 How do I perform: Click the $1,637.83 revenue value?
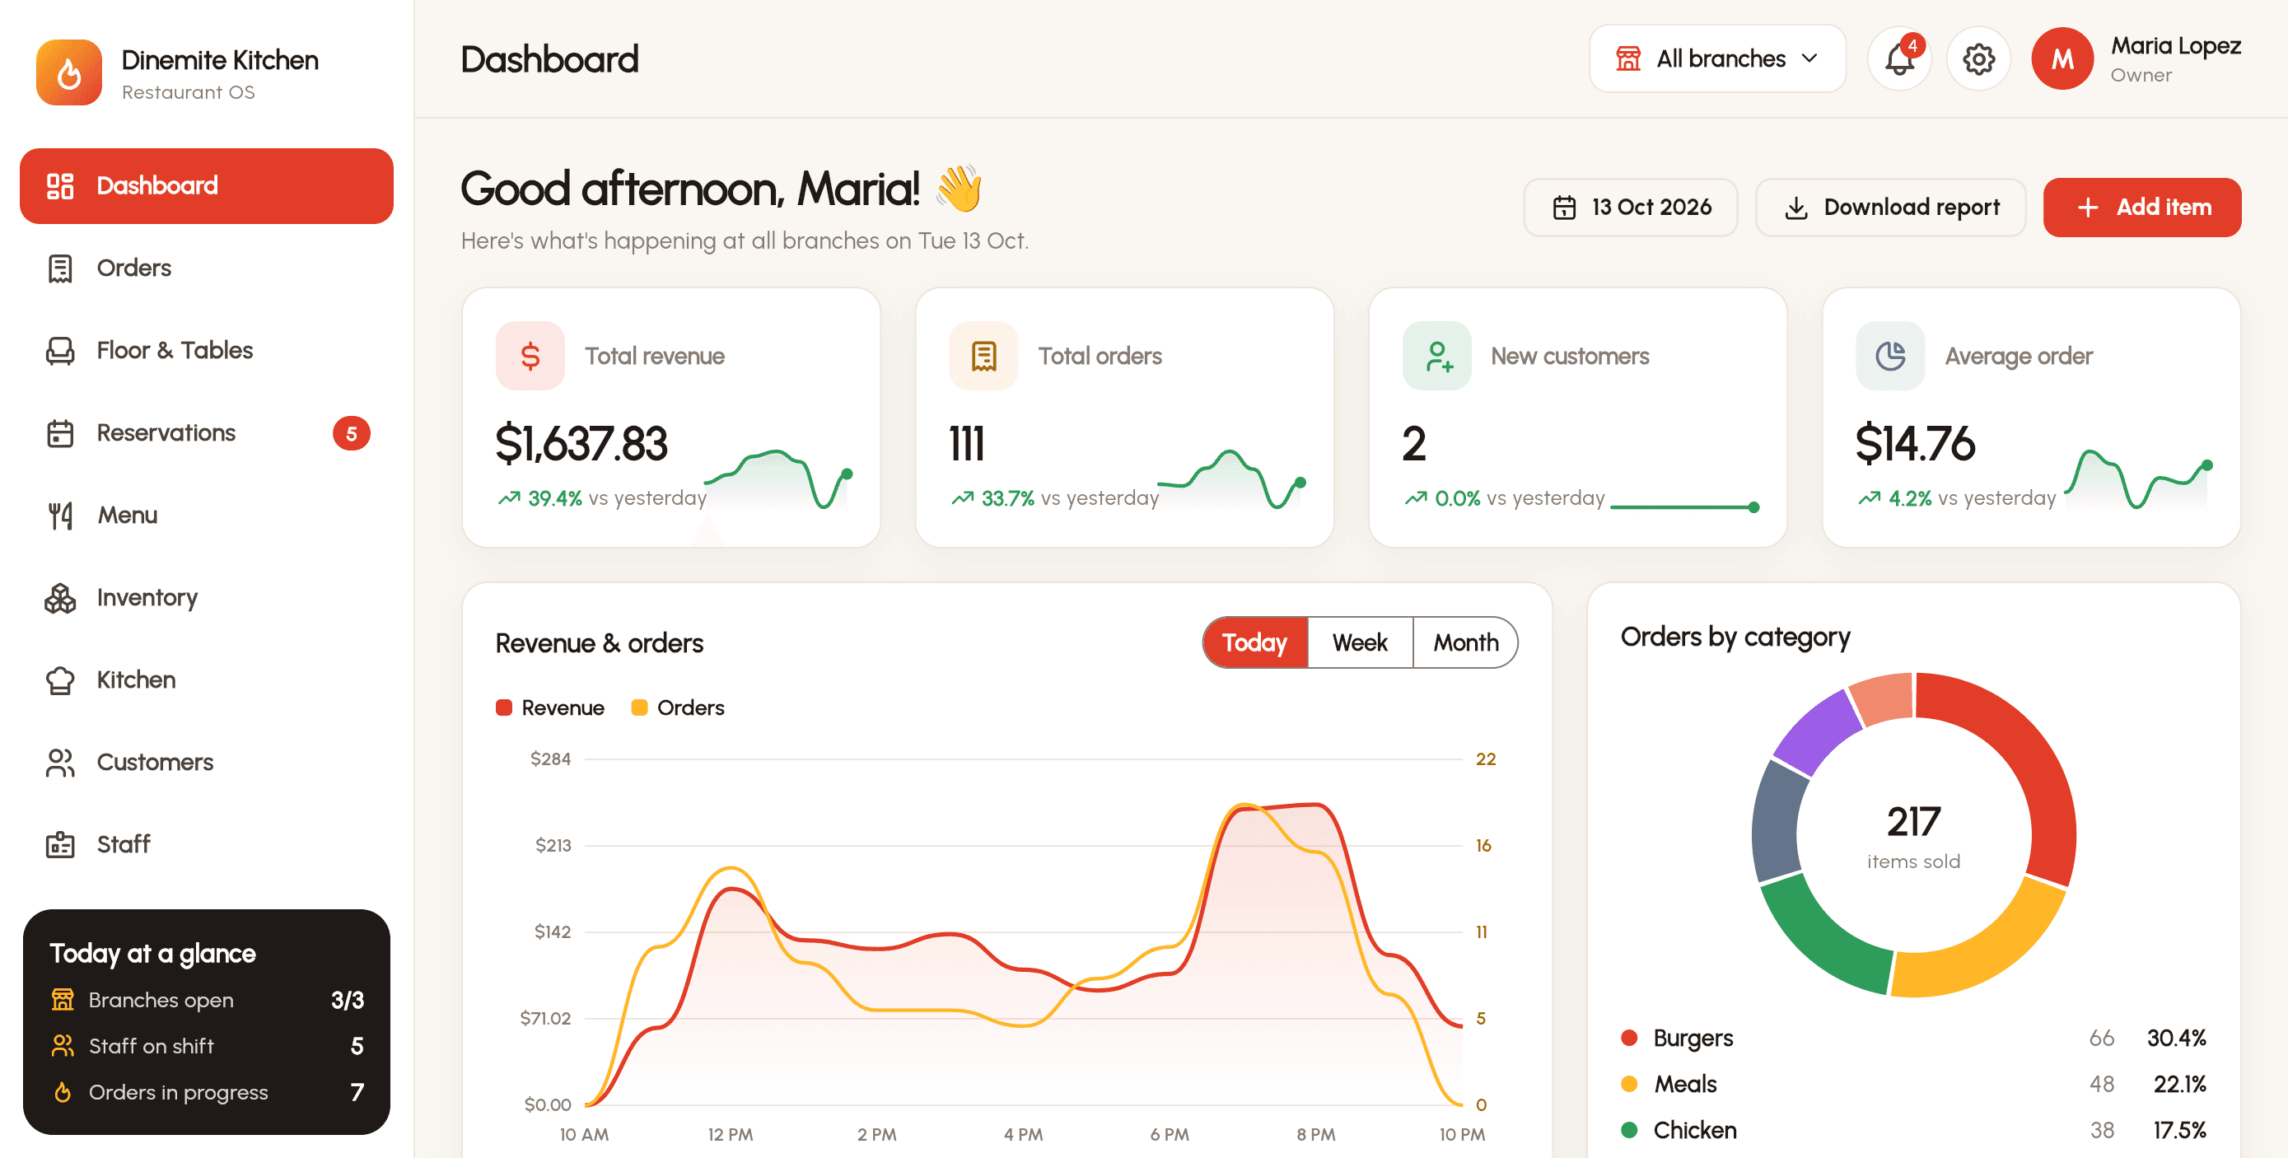pyautogui.click(x=581, y=444)
